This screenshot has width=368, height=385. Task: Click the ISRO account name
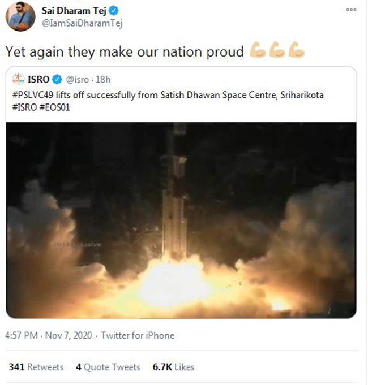tap(40, 79)
